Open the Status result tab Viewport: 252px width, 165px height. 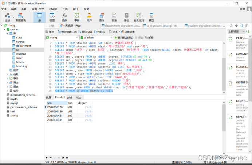click(x=79, y=97)
